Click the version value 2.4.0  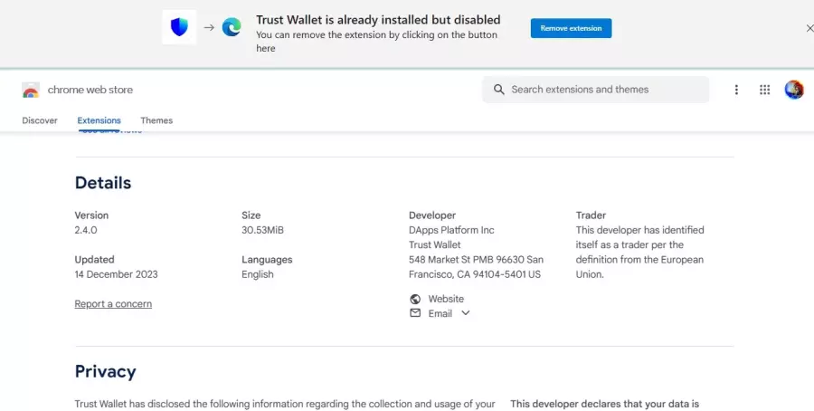point(86,230)
